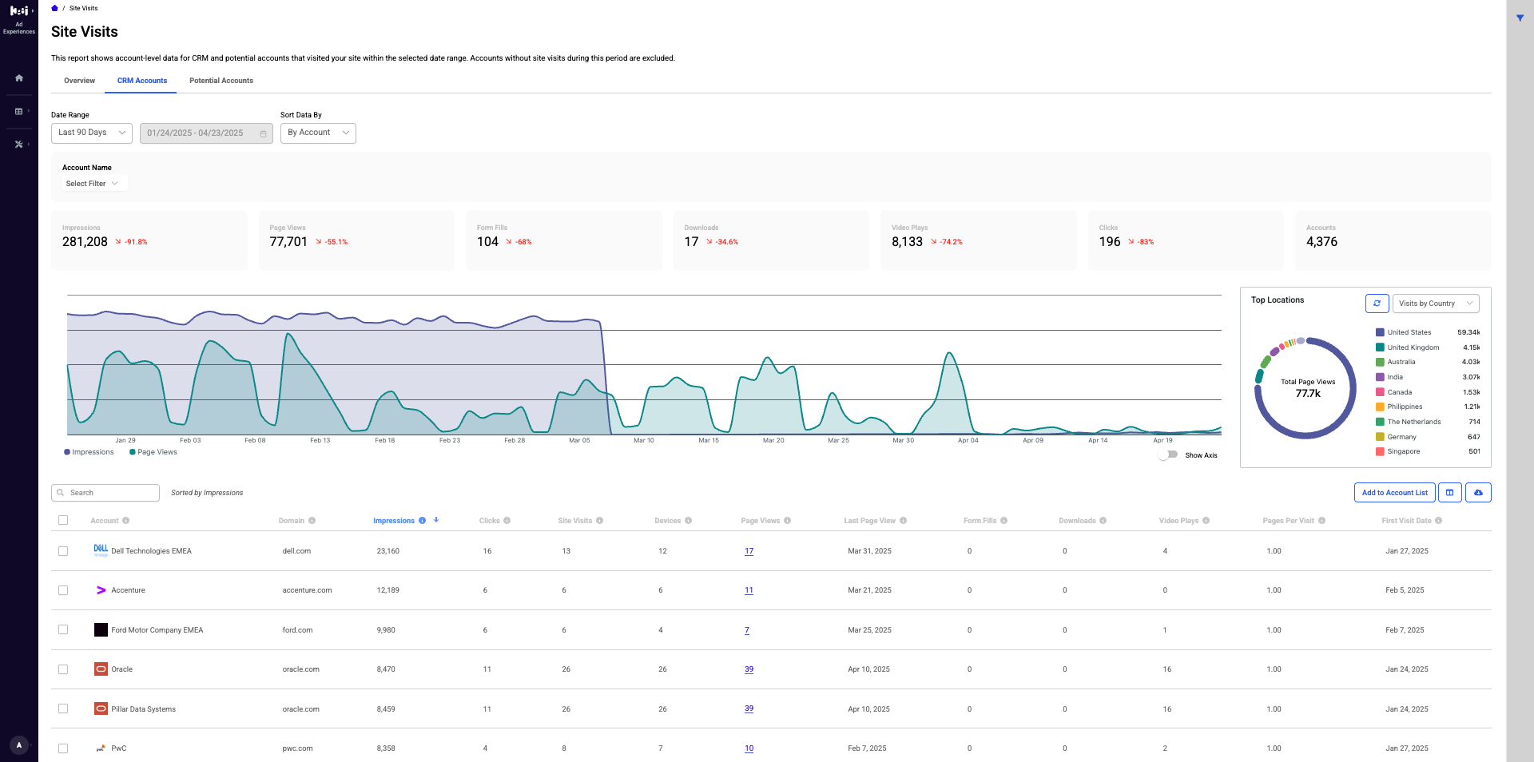This screenshot has height=762, width=1534.
Task: Switch to the CRM Accounts tab
Action: (142, 81)
